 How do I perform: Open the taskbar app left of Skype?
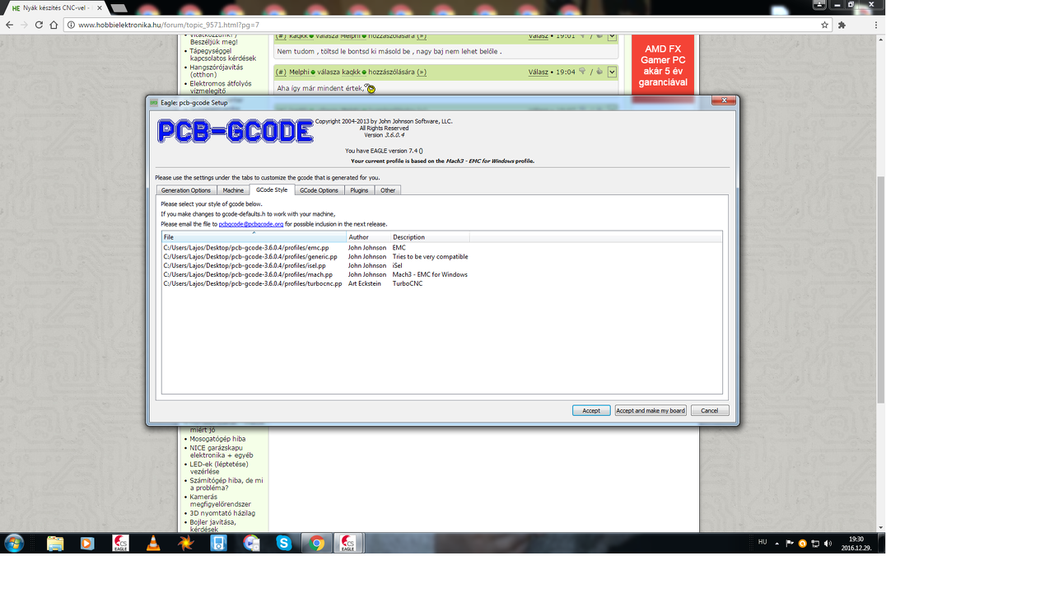(251, 543)
